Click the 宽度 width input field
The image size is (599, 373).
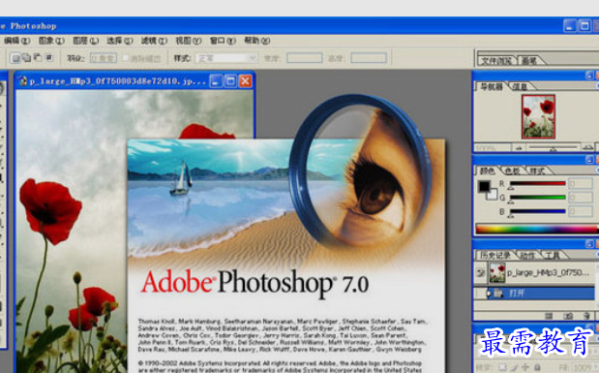305,58
